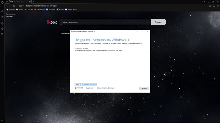Screen dimensions: 220x123
Task: Click the Поиск search button
Action: click(159, 22)
